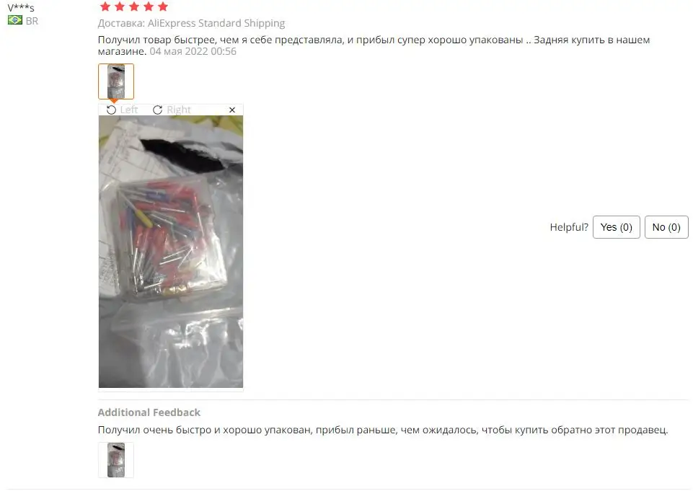Click the Brazil flag icon
Screen dimensions: 693x491
click(x=15, y=20)
